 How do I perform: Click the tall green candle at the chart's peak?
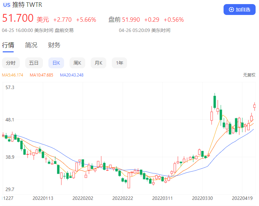click(215, 102)
